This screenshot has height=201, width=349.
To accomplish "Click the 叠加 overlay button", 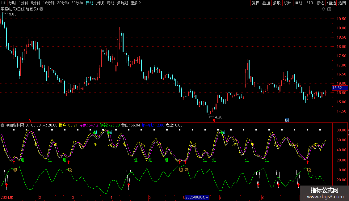I will click(x=266, y=3).
